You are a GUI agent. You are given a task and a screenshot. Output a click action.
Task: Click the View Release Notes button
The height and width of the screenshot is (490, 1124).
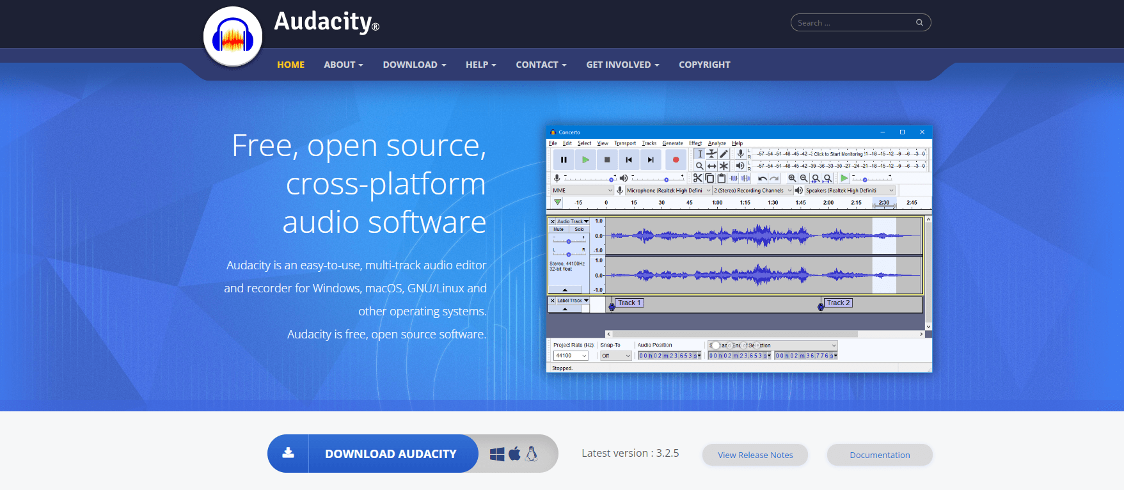coord(755,455)
